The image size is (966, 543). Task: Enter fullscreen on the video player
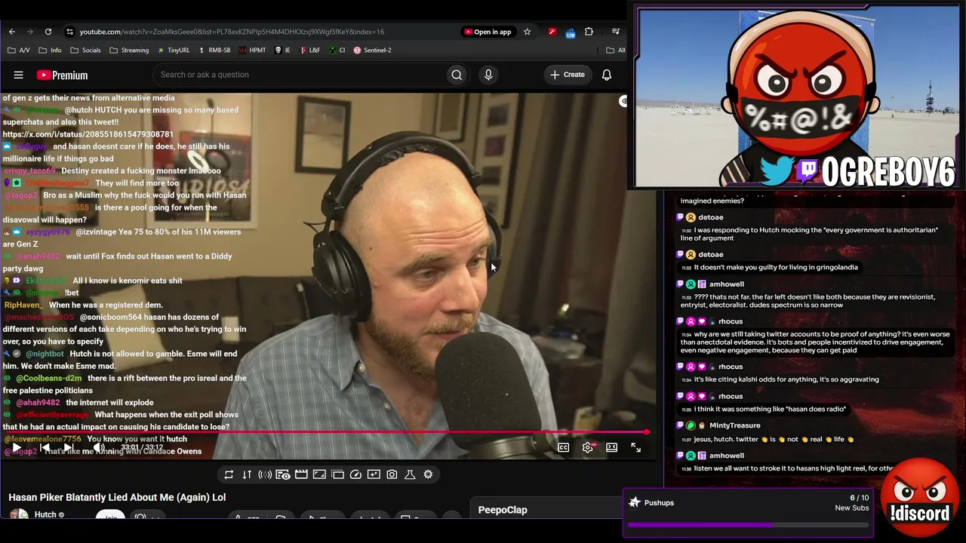636,447
